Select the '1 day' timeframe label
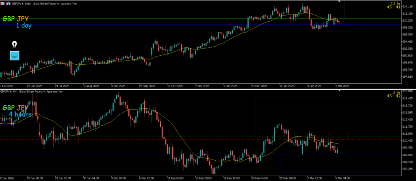This screenshot has height=181, width=416. click(24, 26)
